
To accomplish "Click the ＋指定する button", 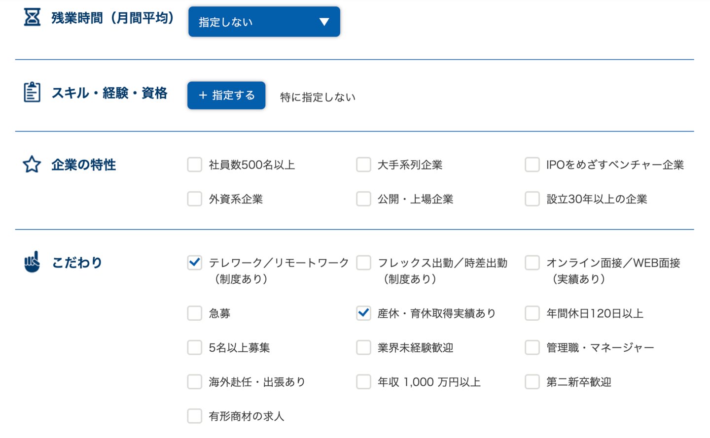I will click(x=226, y=96).
